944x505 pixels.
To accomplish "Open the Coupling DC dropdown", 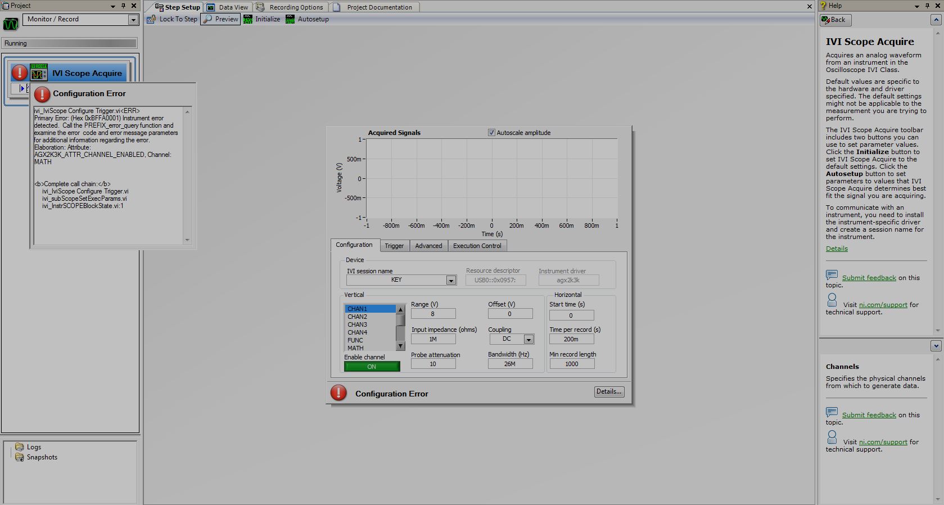I will click(529, 339).
